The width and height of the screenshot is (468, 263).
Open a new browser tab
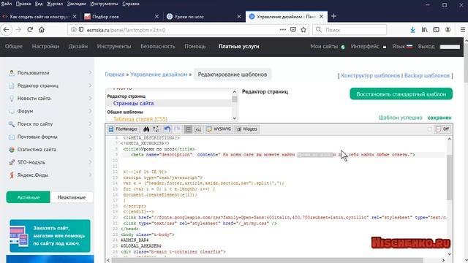333,16
